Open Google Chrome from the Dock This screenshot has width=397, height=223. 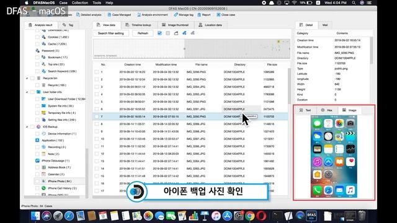tap(249, 216)
